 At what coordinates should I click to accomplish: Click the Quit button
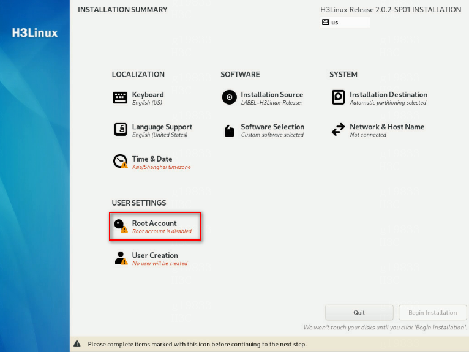click(x=359, y=313)
